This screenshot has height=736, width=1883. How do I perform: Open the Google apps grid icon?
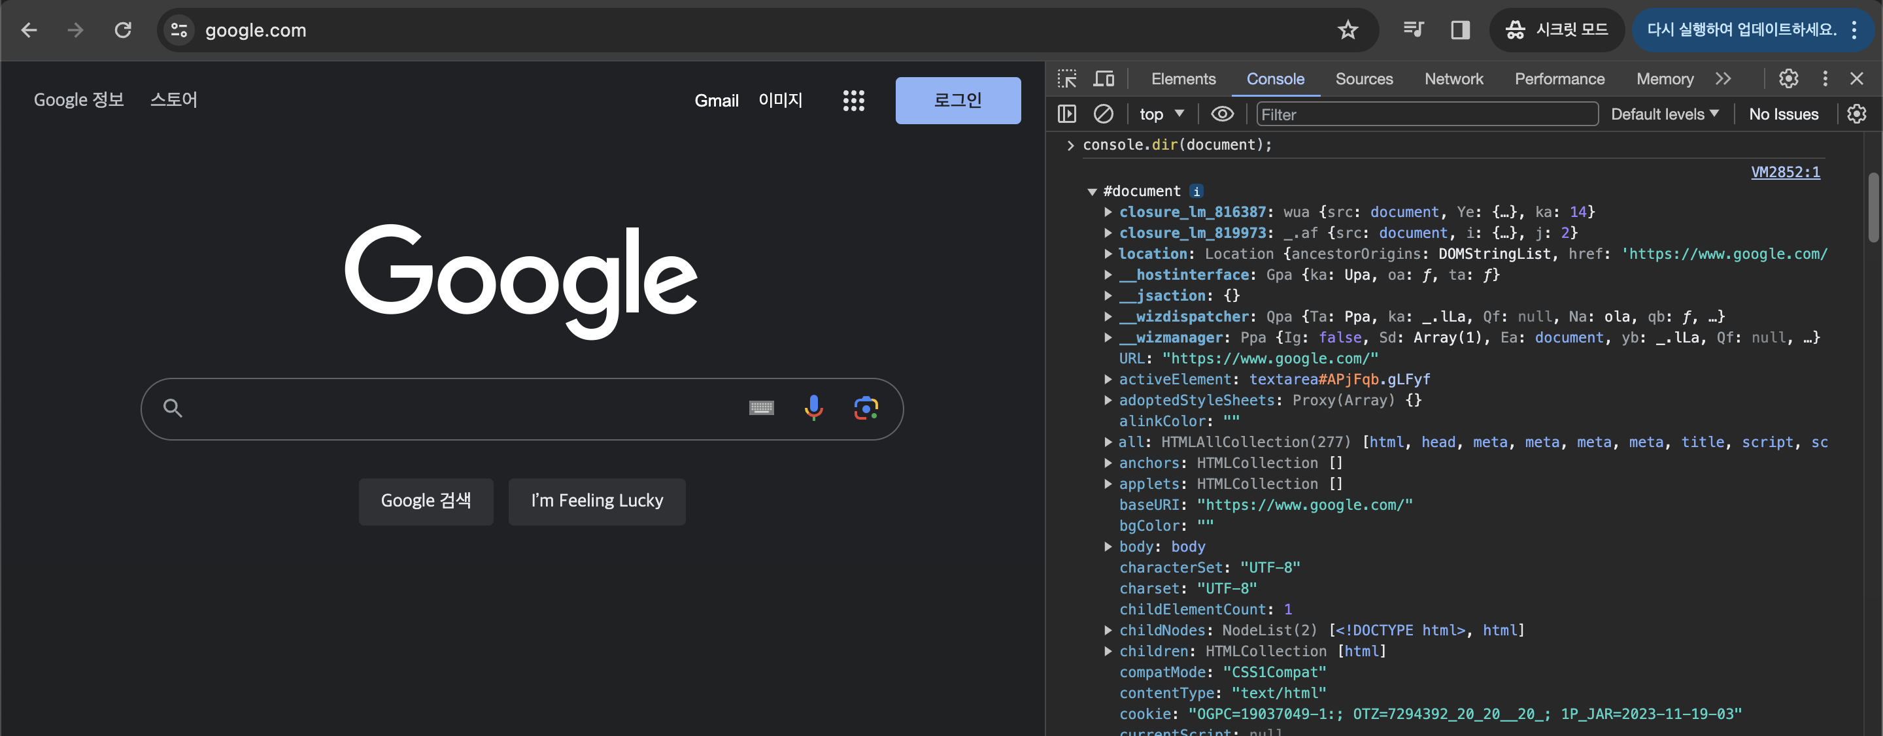pos(853,100)
